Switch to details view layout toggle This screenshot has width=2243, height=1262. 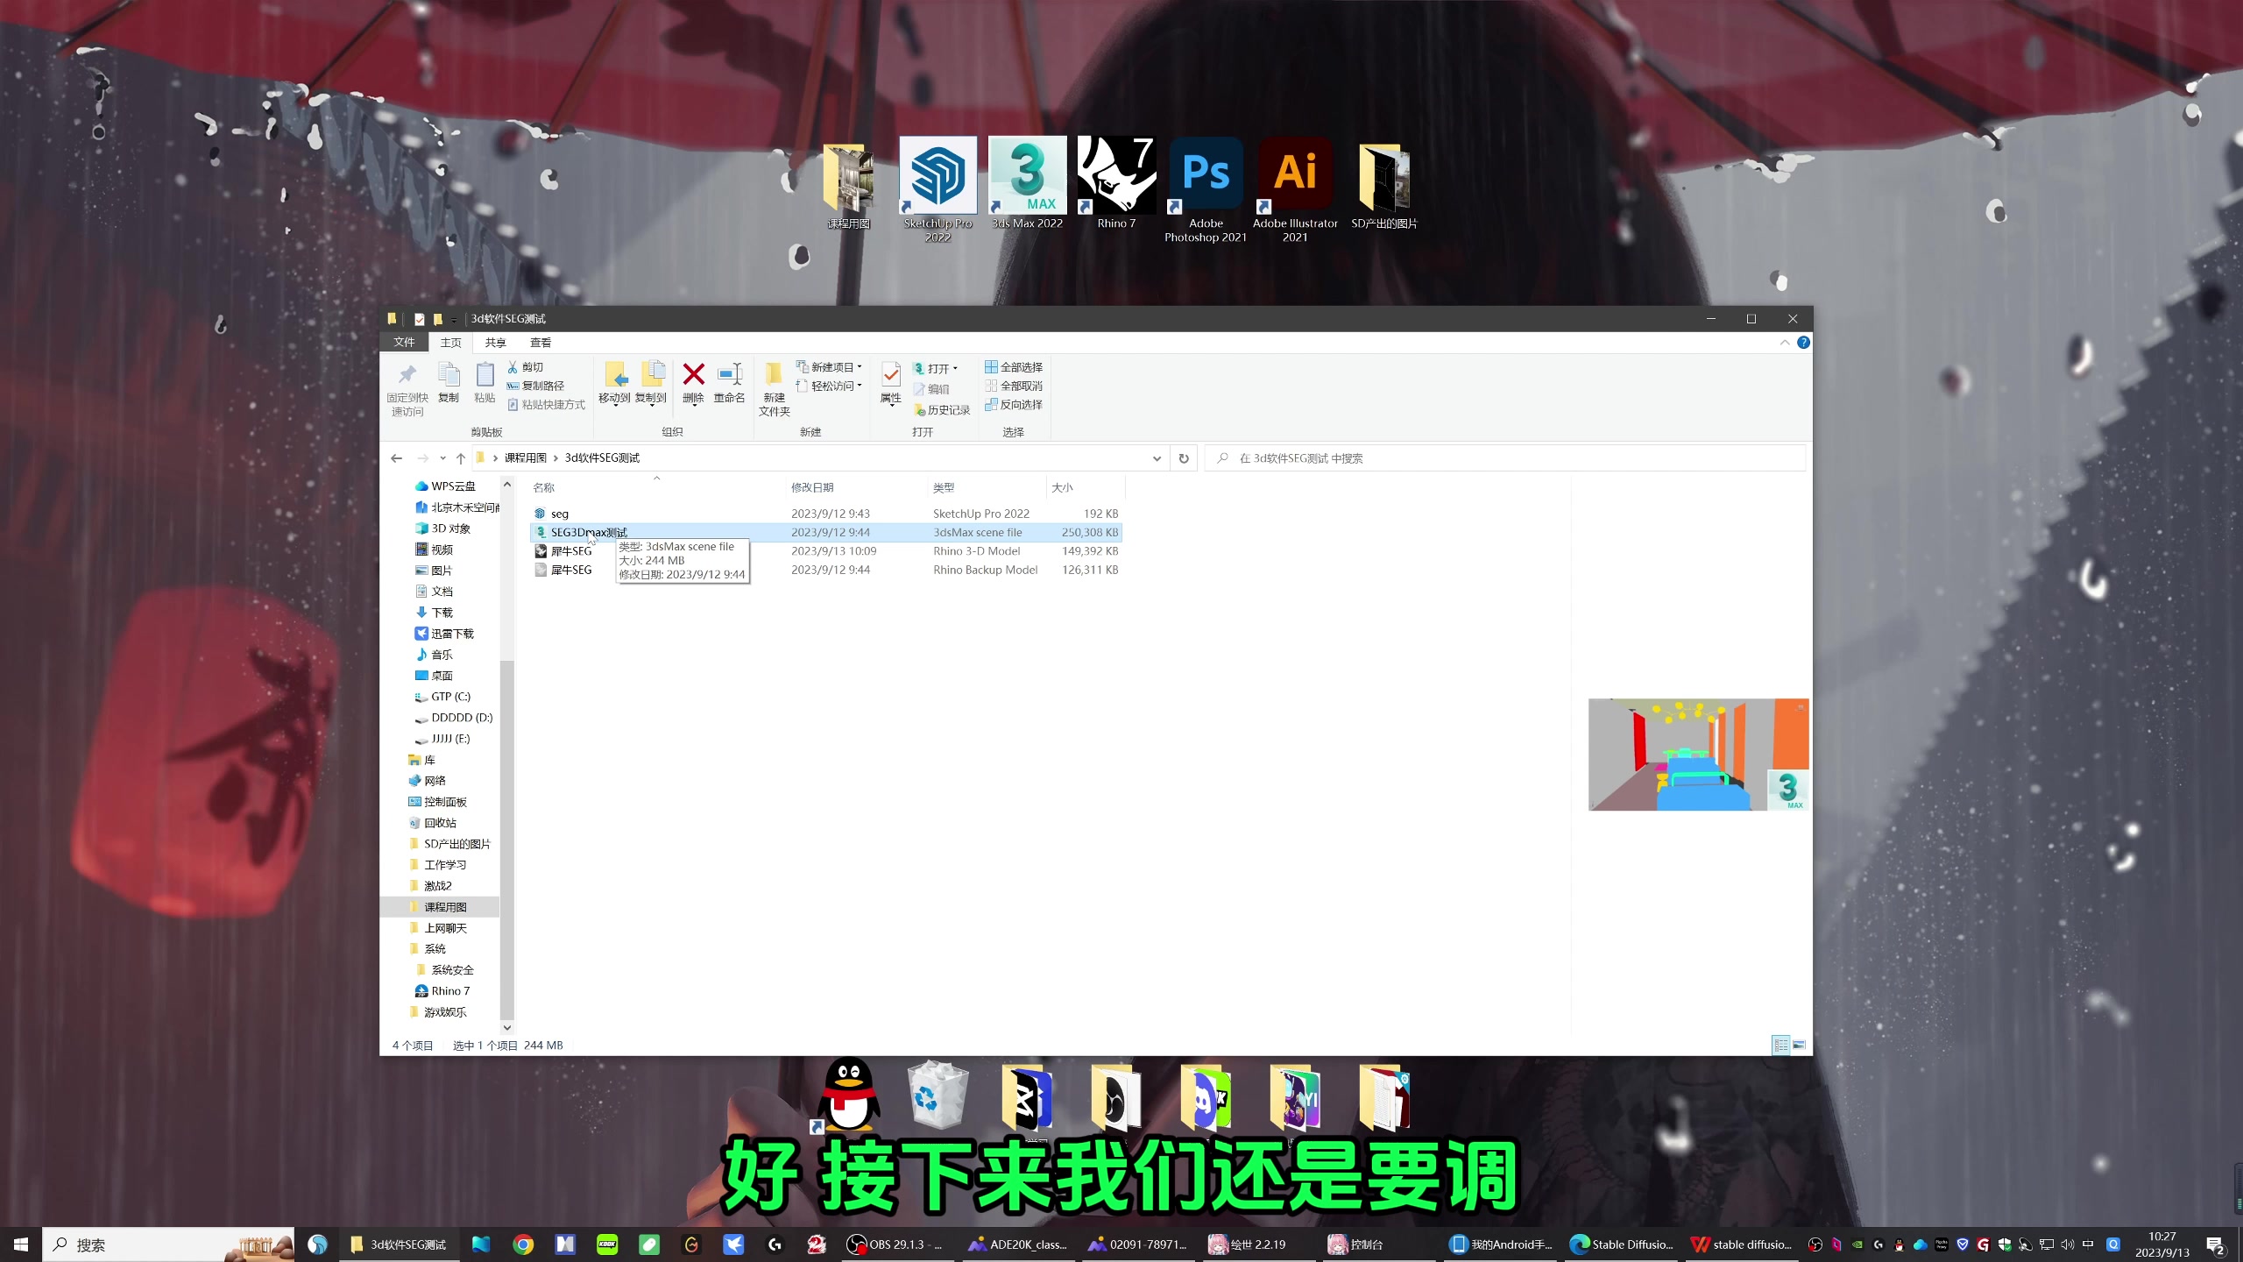(1780, 1045)
